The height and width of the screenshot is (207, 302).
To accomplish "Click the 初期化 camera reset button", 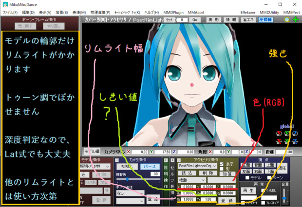I will 127,167.
